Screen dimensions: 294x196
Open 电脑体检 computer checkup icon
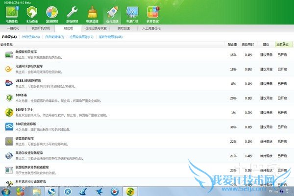(x=12, y=15)
